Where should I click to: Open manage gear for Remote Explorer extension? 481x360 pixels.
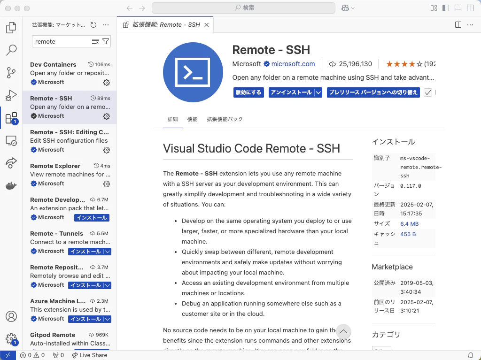[107, 184]
